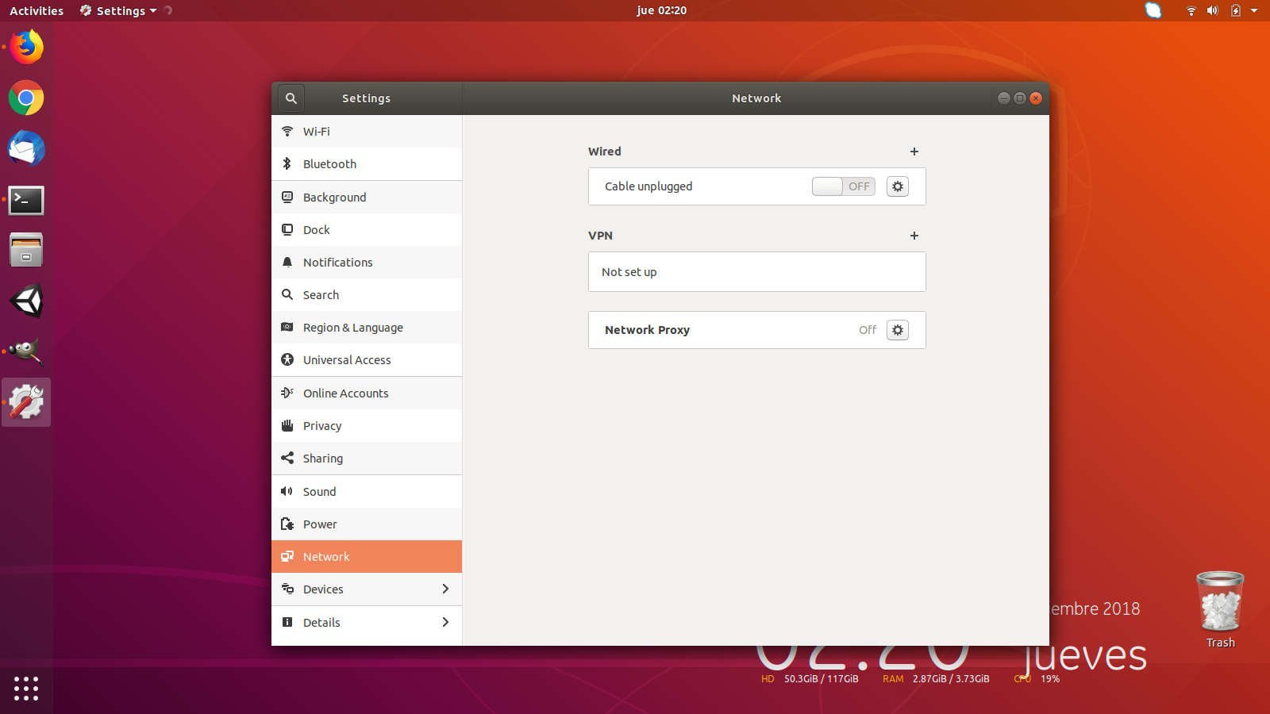
Task: Open Terminal from the dock
Action: tap(26, 200)
